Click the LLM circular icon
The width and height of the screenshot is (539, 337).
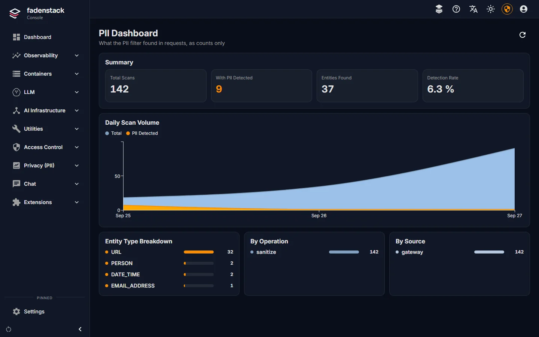pos(16,92)
